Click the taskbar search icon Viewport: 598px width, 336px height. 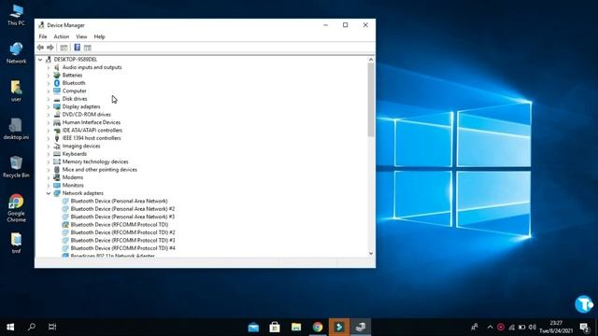tap(32, 327)
